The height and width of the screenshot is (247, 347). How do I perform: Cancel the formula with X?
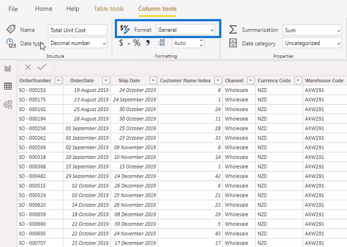(28, 67)
